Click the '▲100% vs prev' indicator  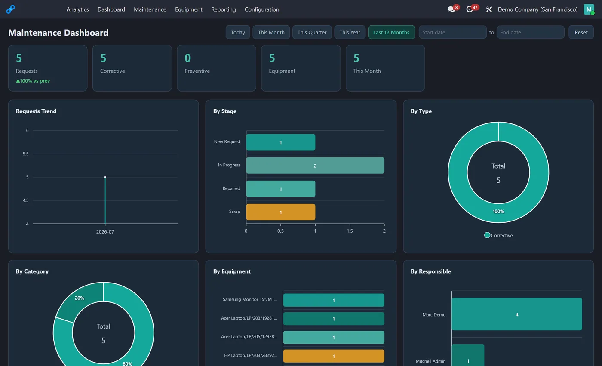click(x=33, y=81)
